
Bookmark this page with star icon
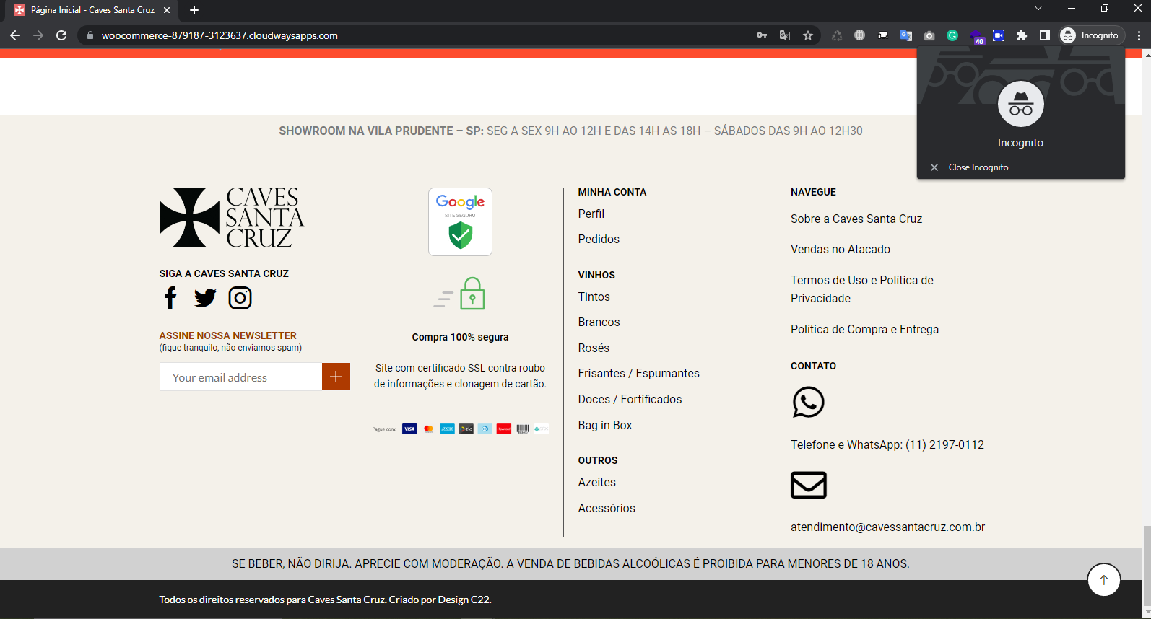[808, 35]
